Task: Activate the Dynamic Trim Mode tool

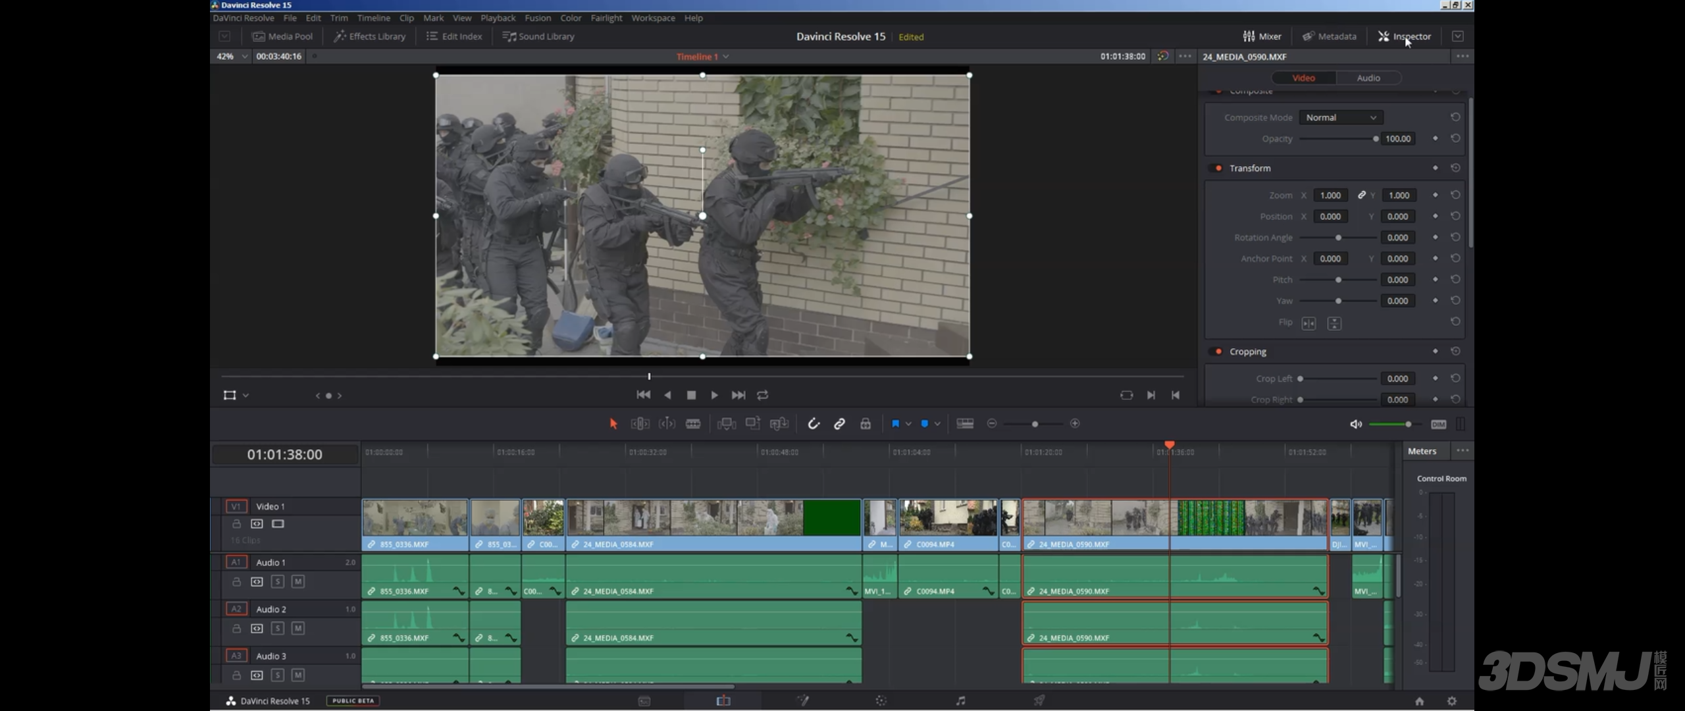Action: click(667, 424)
